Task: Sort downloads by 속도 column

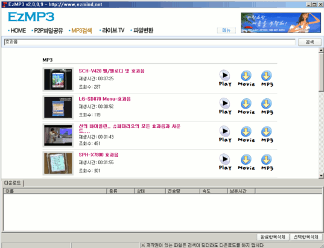Action: click(x=214, y=191)
